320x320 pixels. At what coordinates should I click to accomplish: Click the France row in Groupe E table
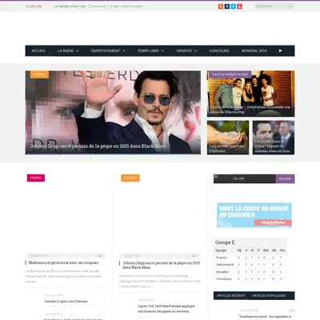point(250,258)
